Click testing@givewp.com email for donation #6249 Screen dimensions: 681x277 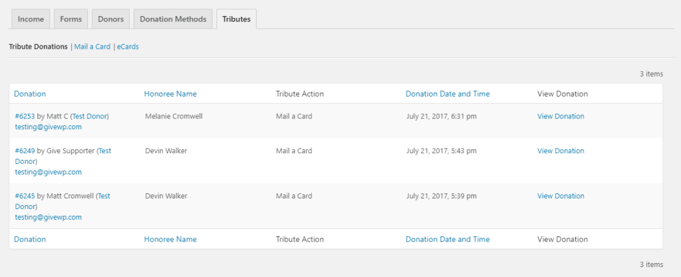click(48, 172)
